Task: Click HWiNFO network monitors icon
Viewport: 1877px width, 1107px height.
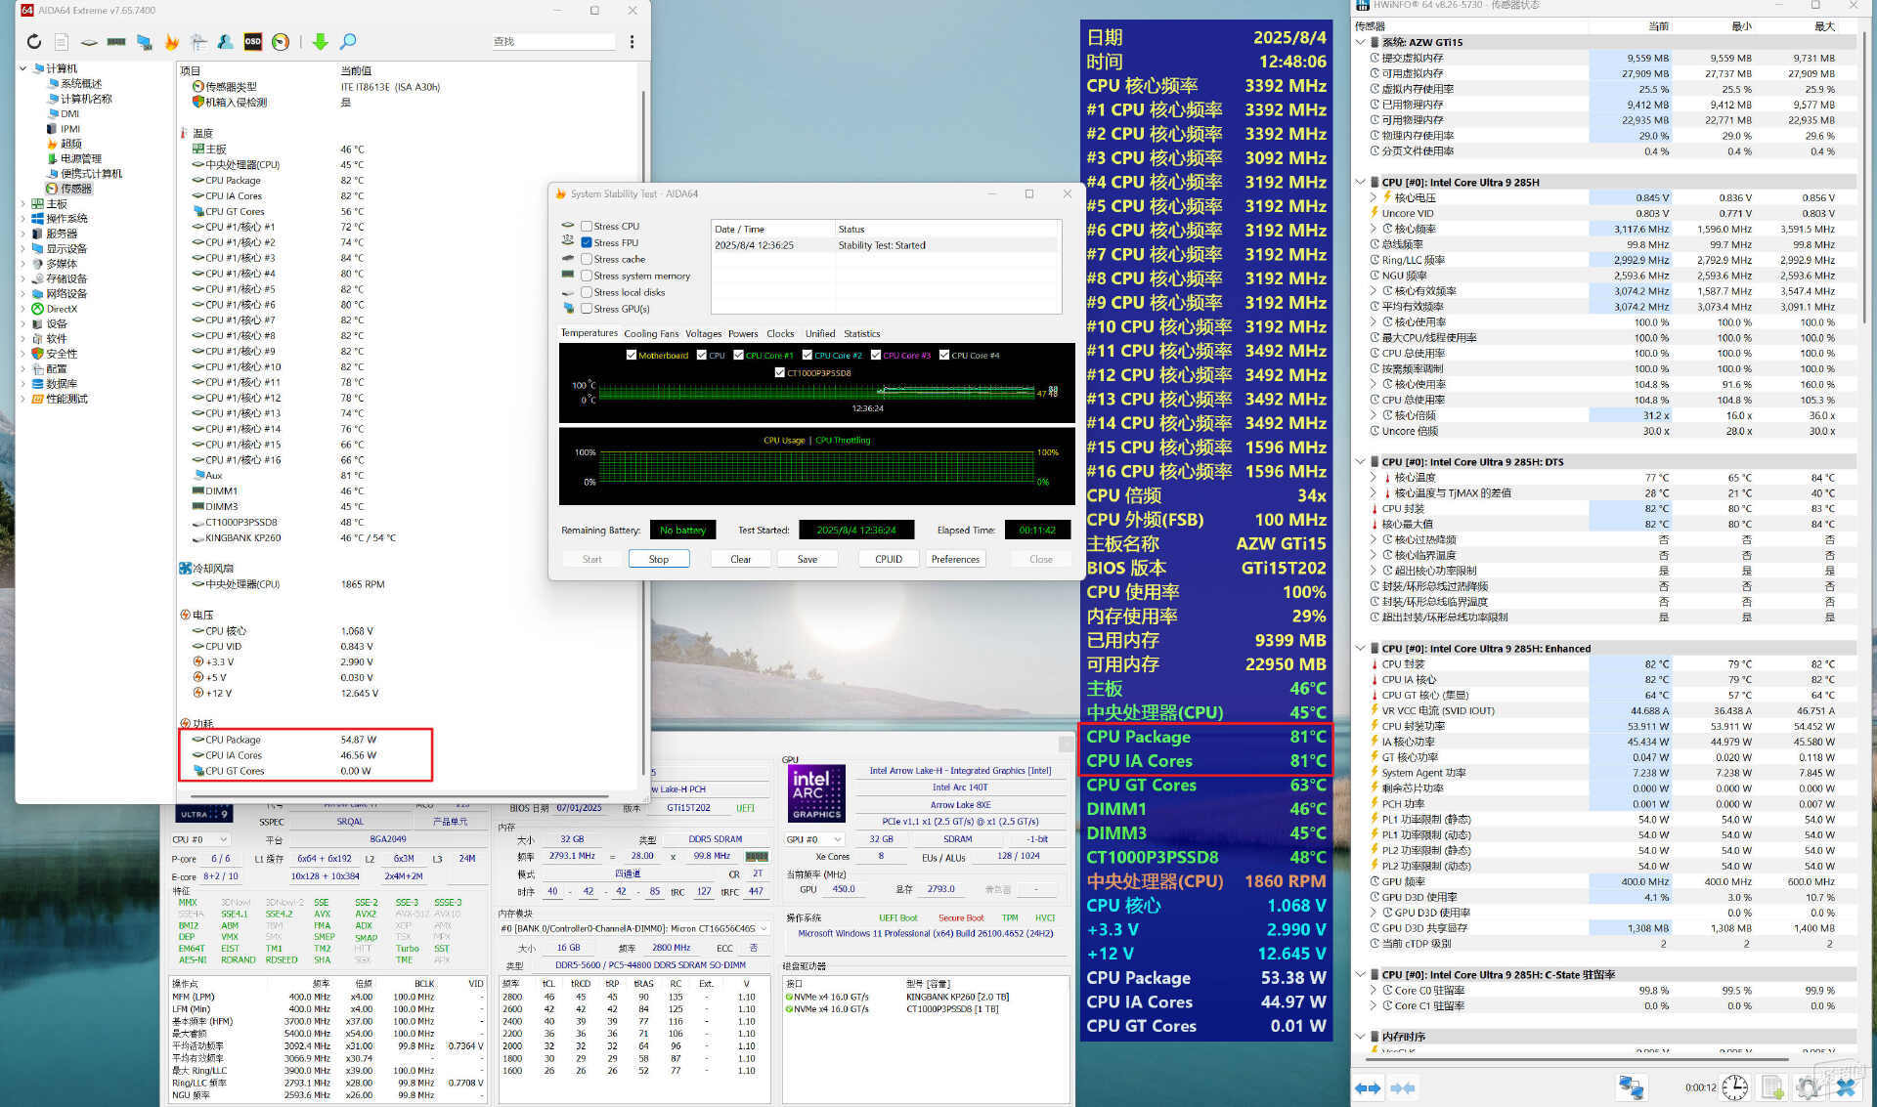Action: (x=1632, y=1086)
